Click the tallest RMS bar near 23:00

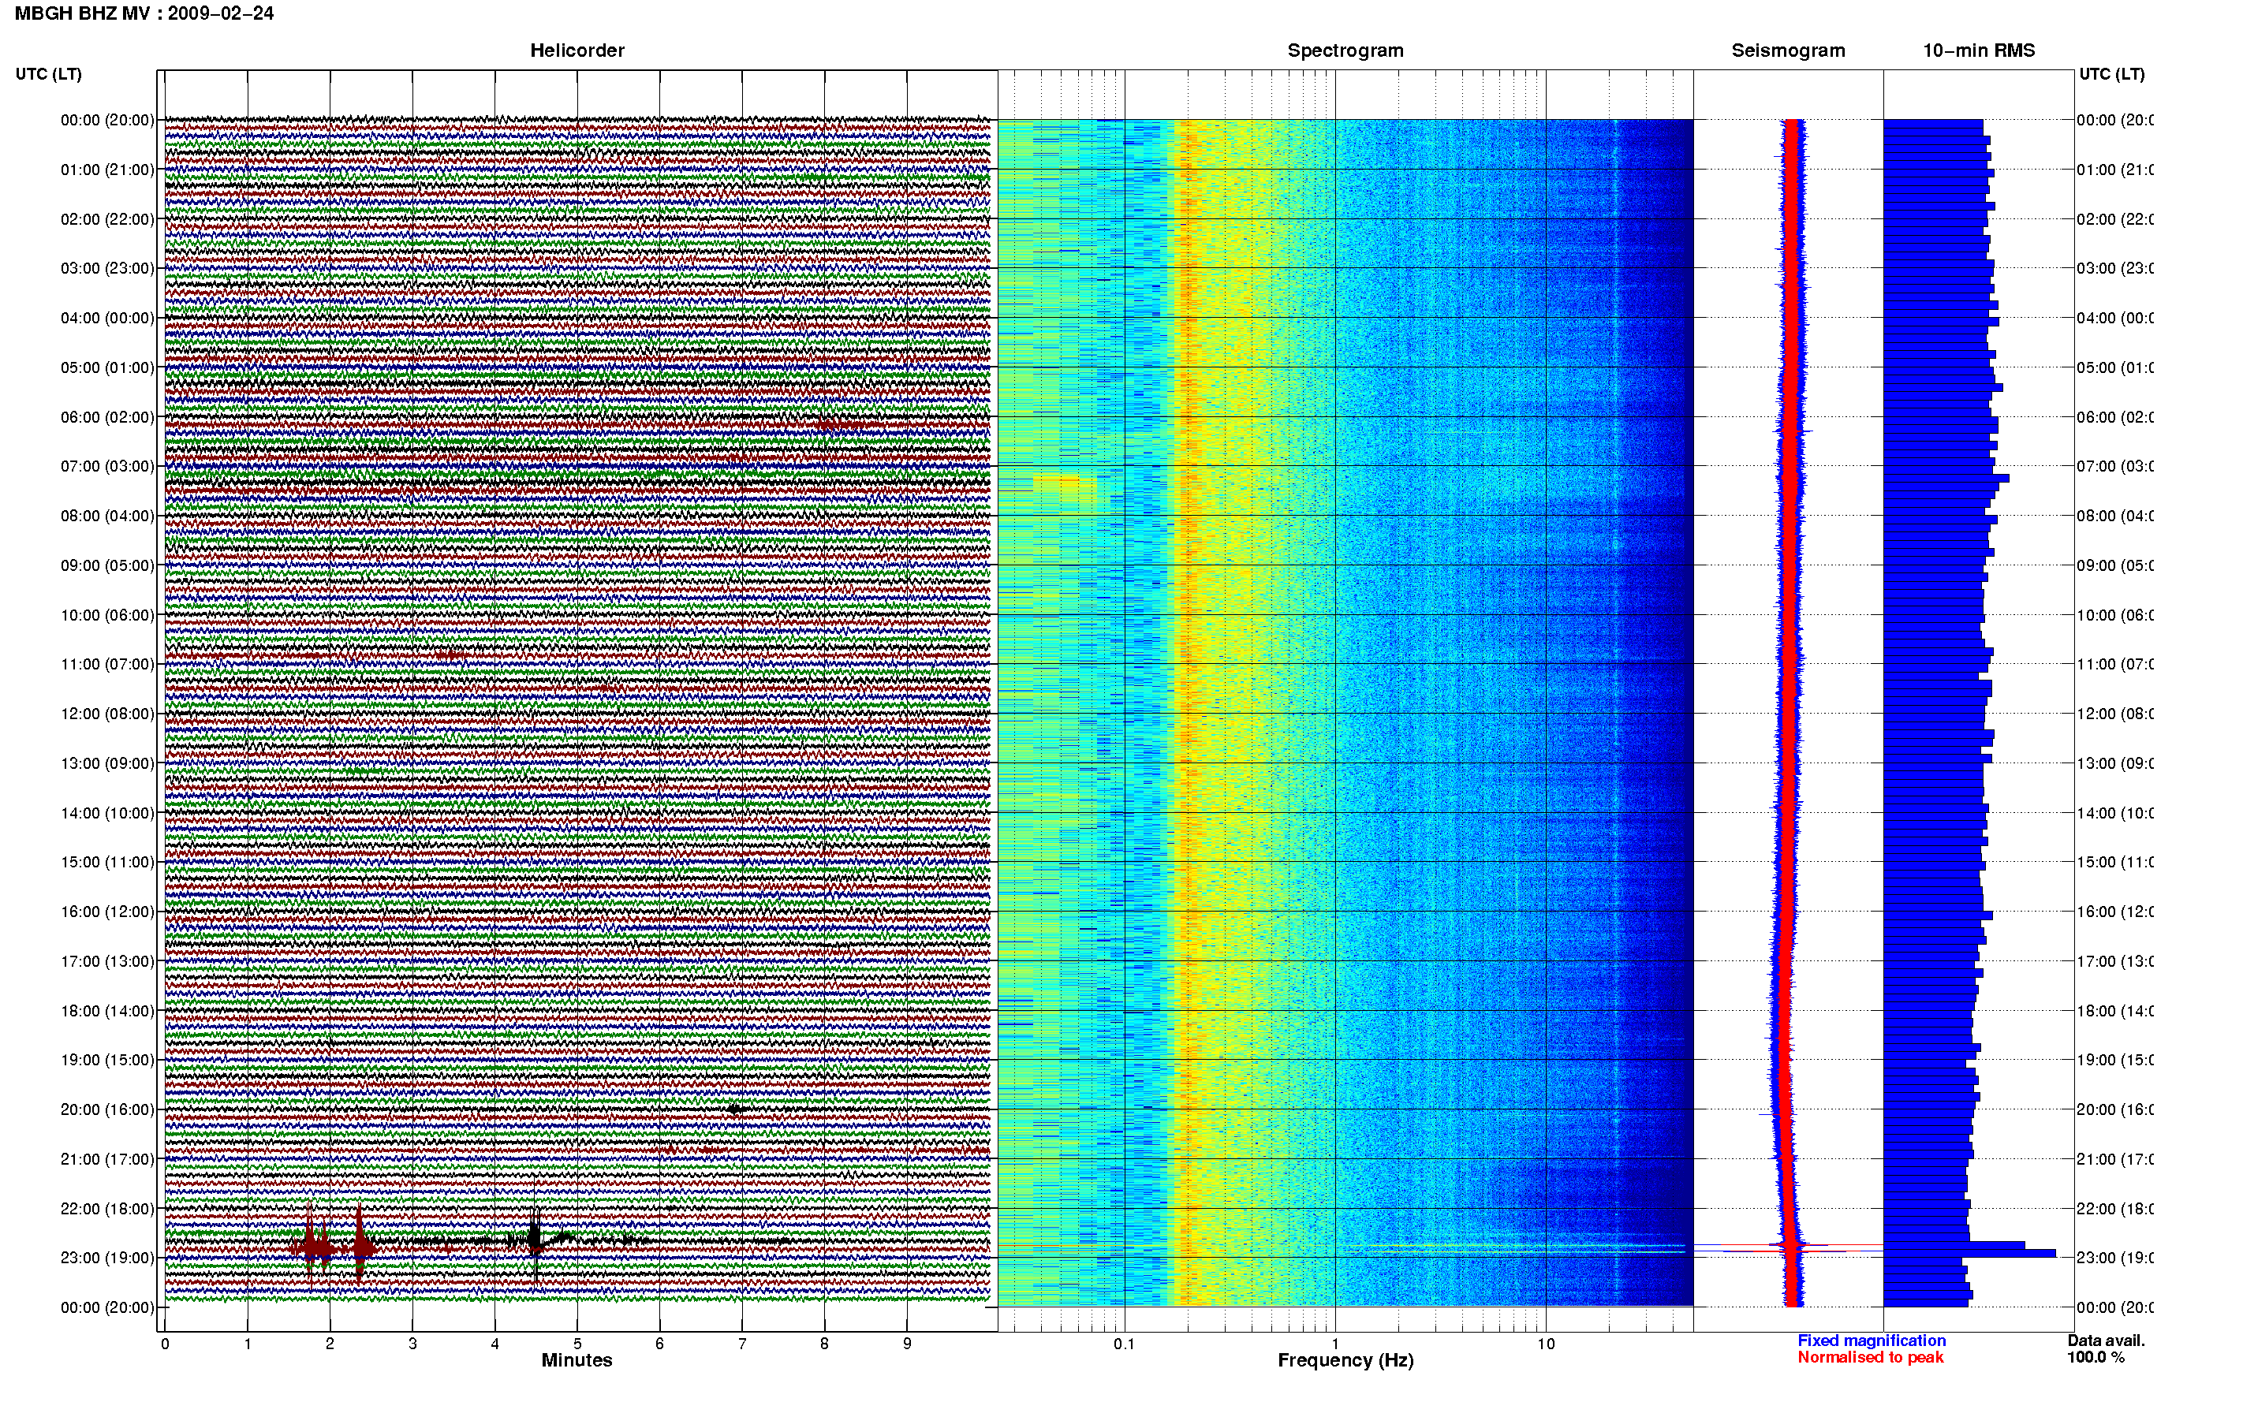coord(1969,1254)
